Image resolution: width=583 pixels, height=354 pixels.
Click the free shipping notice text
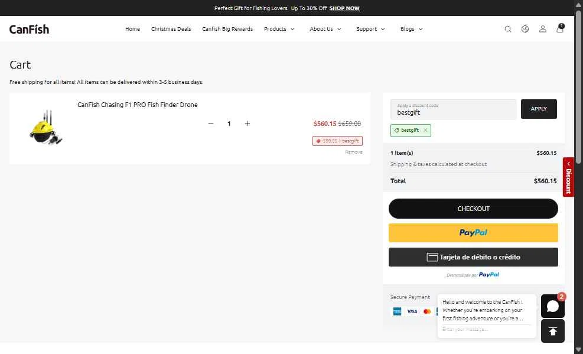click(106, 82)
